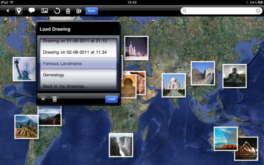Choose the Famous Landmarks drawing
This screenshot has height=165, width=264.
78,64
